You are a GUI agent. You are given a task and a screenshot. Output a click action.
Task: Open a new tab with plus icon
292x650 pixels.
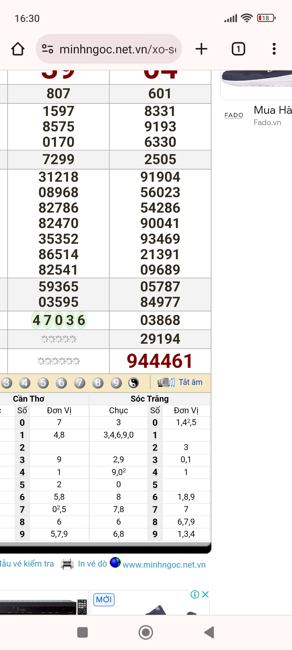201,49
